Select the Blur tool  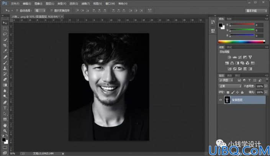pyautogui.click(x=5, y=91)
